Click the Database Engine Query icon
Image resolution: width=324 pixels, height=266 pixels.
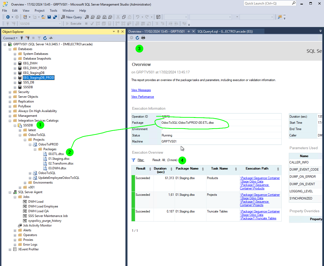[x=87, y=17]
